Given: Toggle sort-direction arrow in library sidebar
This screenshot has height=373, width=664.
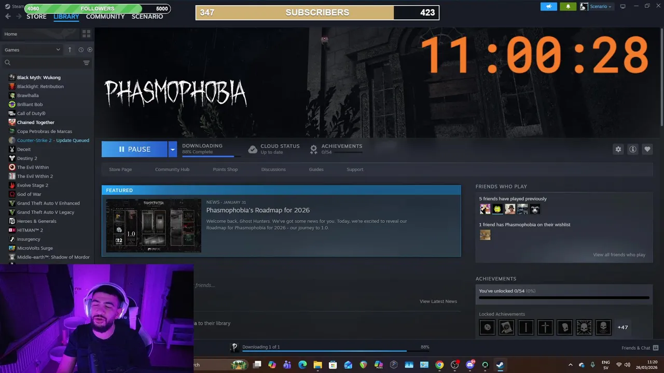Looking at the screenshot, I should [70, 50].
